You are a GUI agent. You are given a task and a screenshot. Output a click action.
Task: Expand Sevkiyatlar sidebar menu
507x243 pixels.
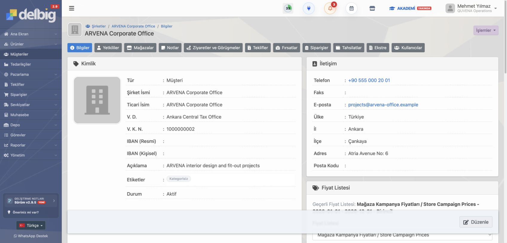pos(31,105)
